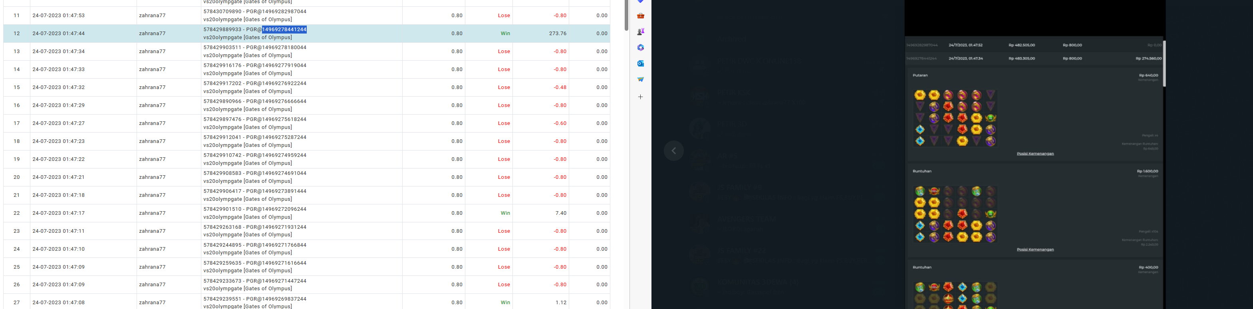Click reference 578429903511 in row 13
This screenshot has width=1253, height=309.
[x=222, y=48]
